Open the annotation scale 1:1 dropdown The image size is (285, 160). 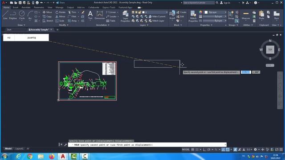(249, 149)
